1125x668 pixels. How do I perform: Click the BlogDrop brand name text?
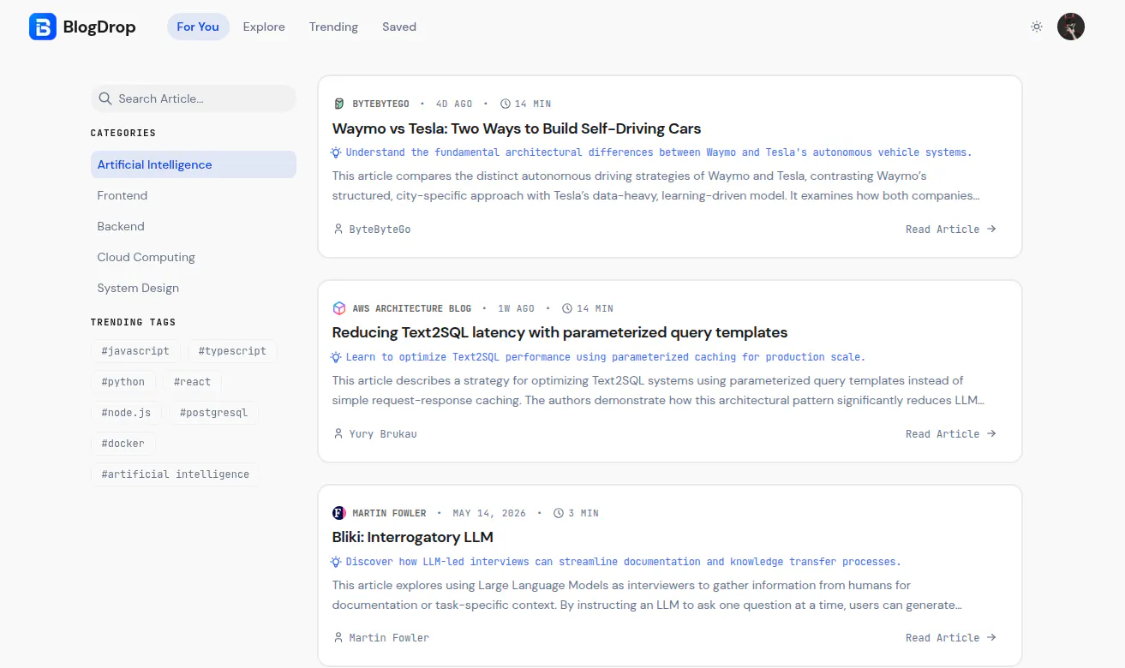point(99,27)
